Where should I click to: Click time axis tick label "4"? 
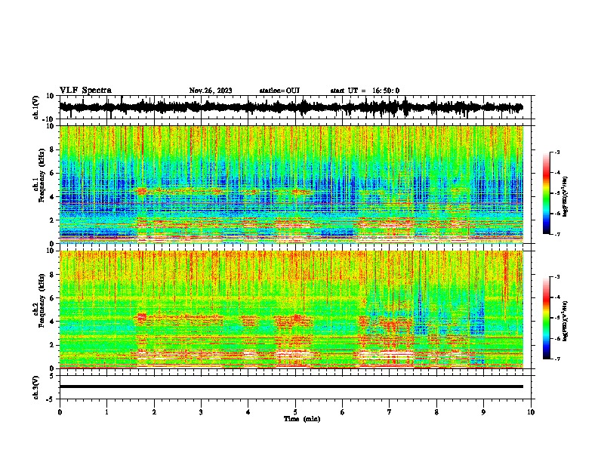click(x=248, y=412)
